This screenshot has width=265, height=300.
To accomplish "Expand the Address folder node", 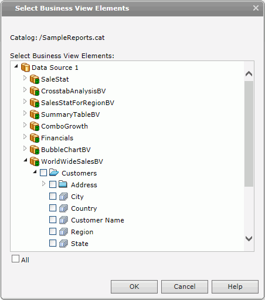I will (44, 184).
